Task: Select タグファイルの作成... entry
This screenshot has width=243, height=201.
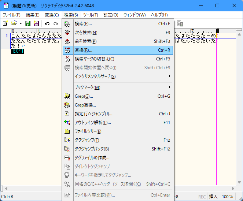Action: [x=118, y=158]
